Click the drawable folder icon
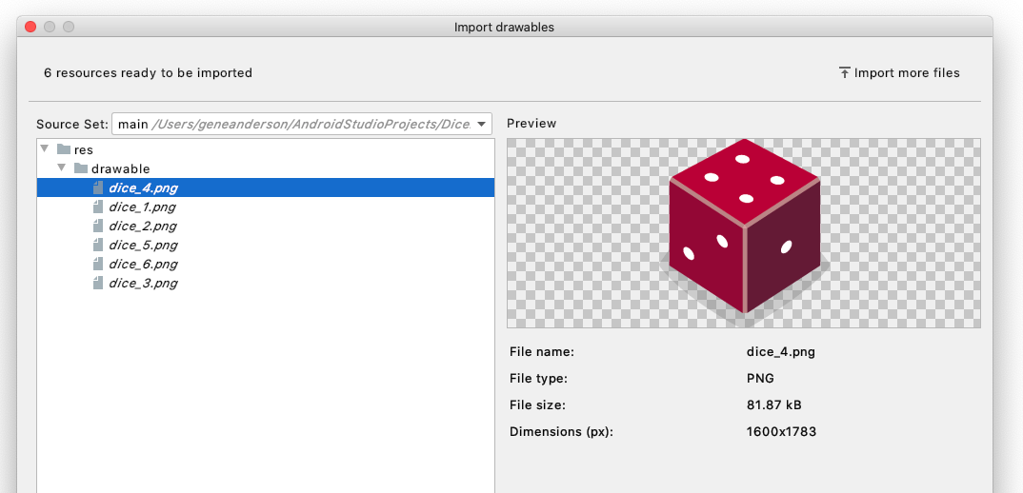 click(x=81, y=168)
